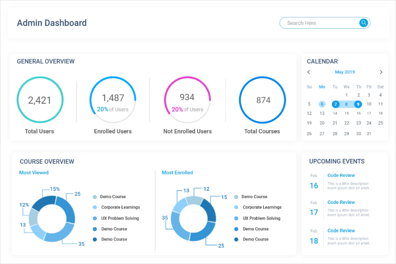This screenshot has height=264, width=396.
Task: Click the blue search magnifier icon
Action: tap(364, 23)
